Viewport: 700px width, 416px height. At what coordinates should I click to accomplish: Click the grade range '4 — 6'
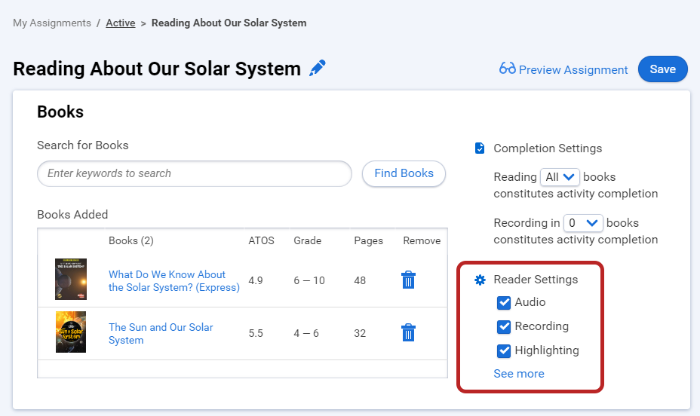pos(306,333)
